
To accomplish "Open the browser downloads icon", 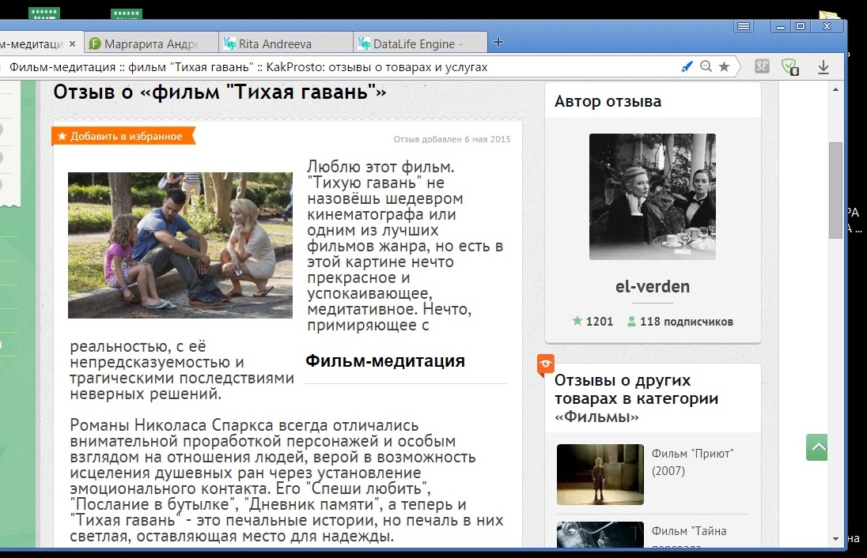I will pyautogui.click(x=823, y=67).
